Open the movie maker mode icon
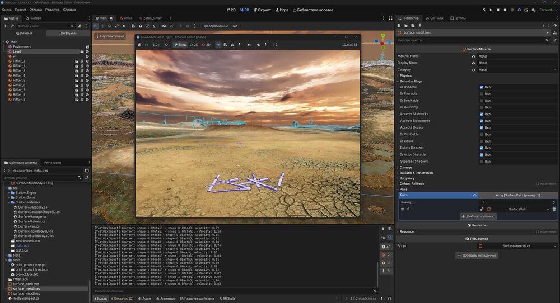The height and width of the screenshot is (303, 560). 533,10
